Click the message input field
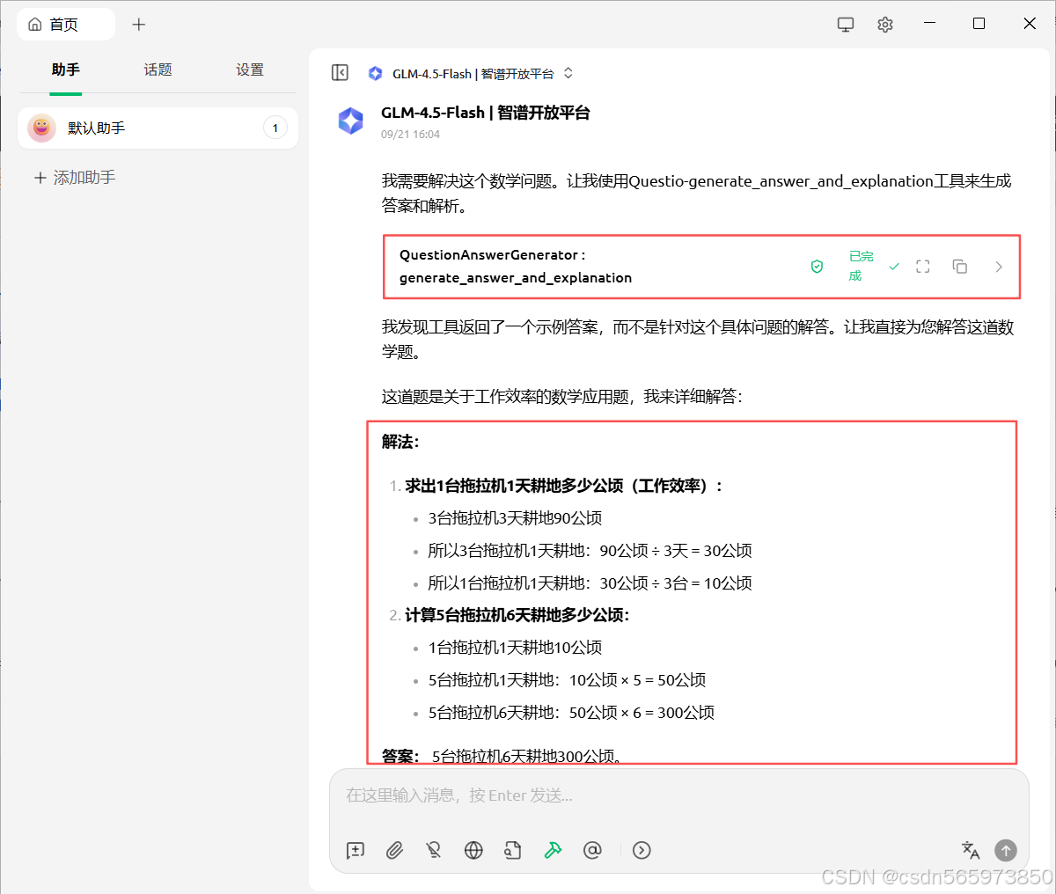The width and height of the screenshot is (1056, 894). [x=678, y=795]
